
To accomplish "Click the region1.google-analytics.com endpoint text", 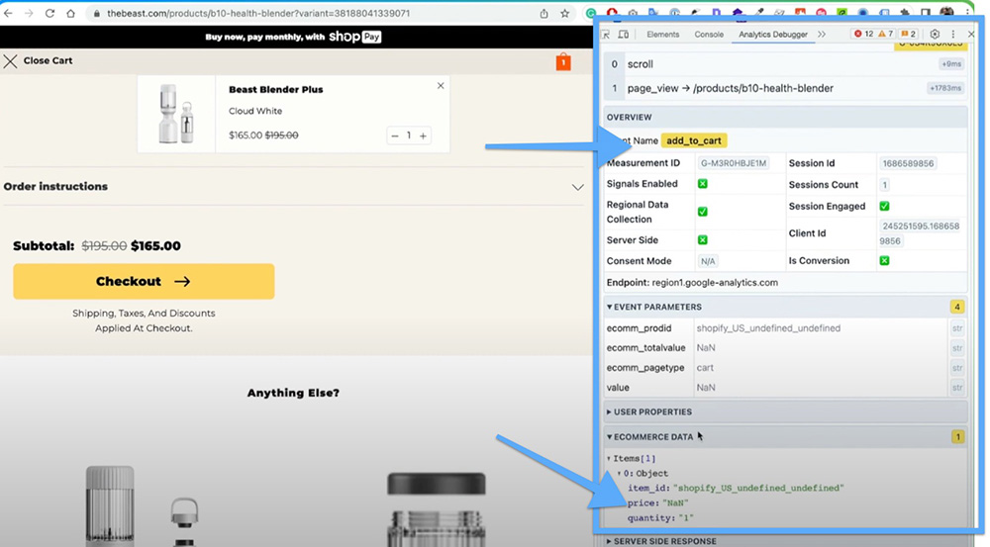I will click(x=715, y=283).
